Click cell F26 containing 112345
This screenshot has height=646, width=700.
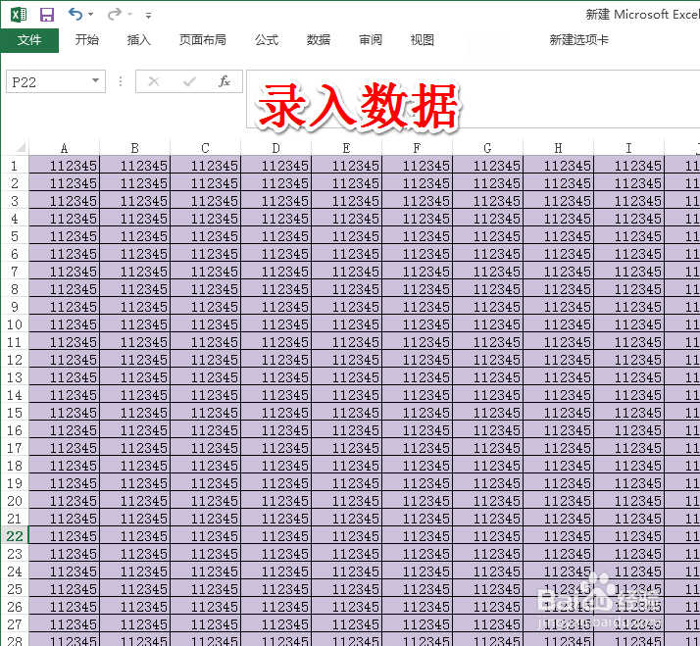[417, 606]
